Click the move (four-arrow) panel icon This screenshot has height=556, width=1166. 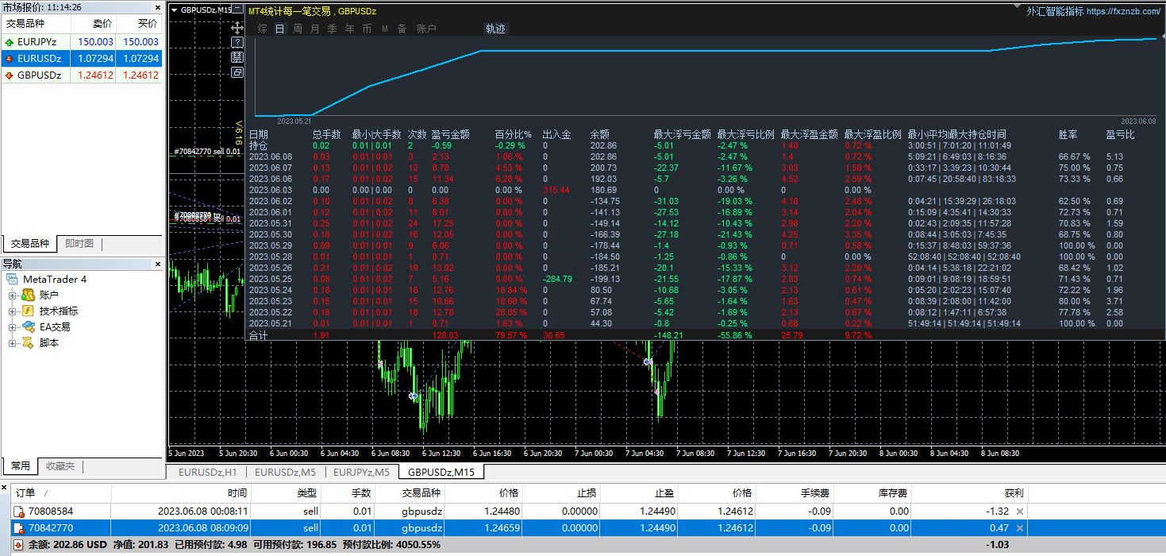237,26
